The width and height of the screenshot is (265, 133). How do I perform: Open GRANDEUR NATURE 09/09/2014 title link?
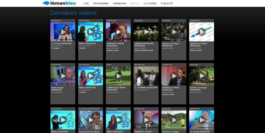[144, 45]
